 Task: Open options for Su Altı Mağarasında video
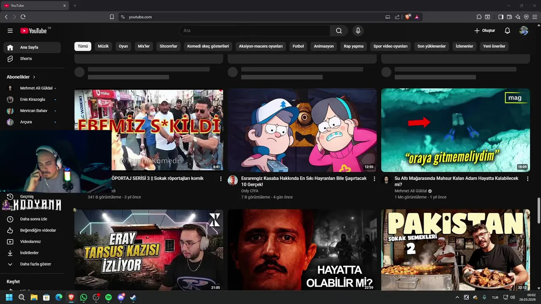[527, 179]
